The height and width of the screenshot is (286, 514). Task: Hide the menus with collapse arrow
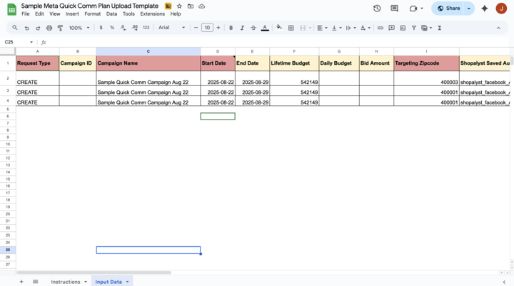coord(498,28)
